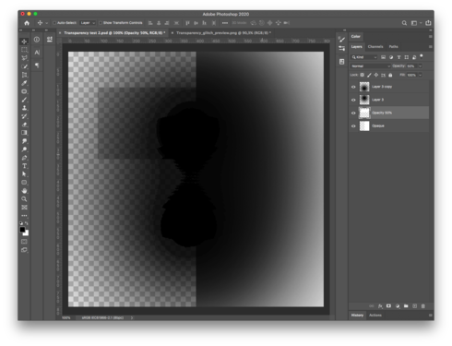This screenshot has height=346, width=452.
Task: Select the Dodge tool
Action: click(24, 149)
